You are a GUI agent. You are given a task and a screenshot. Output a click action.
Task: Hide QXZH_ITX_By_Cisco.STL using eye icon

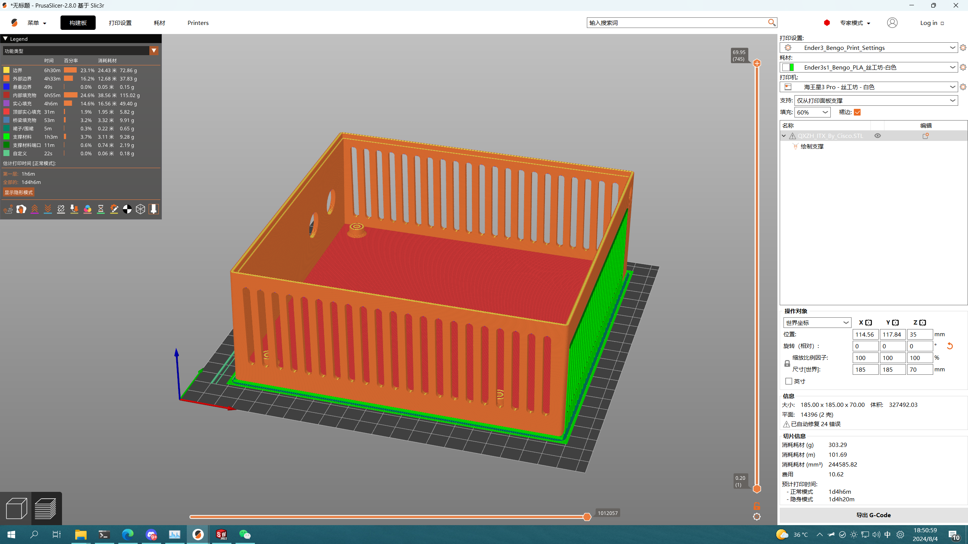pyautogui.click(x=877, y=136)
